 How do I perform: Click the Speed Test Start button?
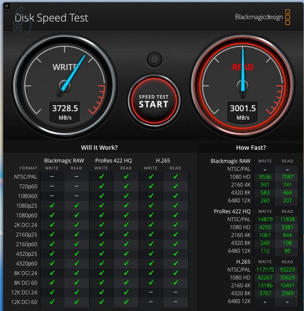(154, 101)
